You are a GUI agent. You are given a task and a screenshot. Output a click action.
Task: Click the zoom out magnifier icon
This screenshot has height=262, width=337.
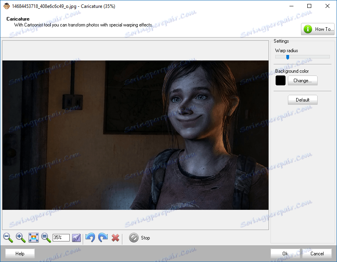(8, 237)
